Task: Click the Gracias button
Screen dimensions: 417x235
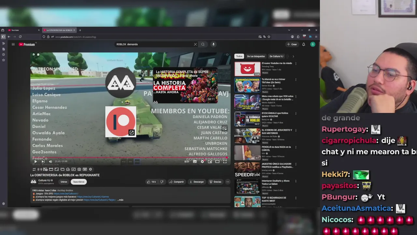Action: coord(215,182)
